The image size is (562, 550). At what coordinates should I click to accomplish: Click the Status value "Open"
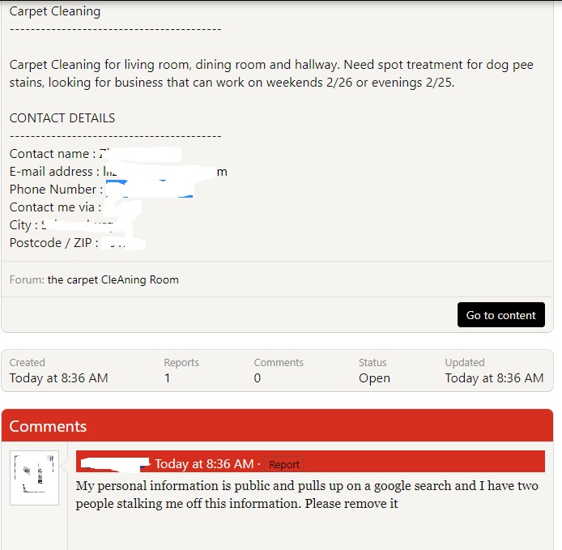[x=374, y=378]
